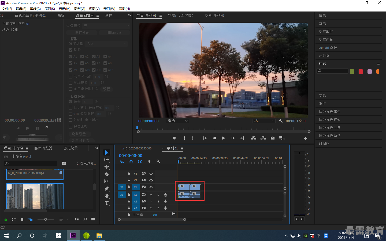This screenshot has height=241, width=386.
Task: Go to In point in program monitor
Action: (x=205, y=138)
